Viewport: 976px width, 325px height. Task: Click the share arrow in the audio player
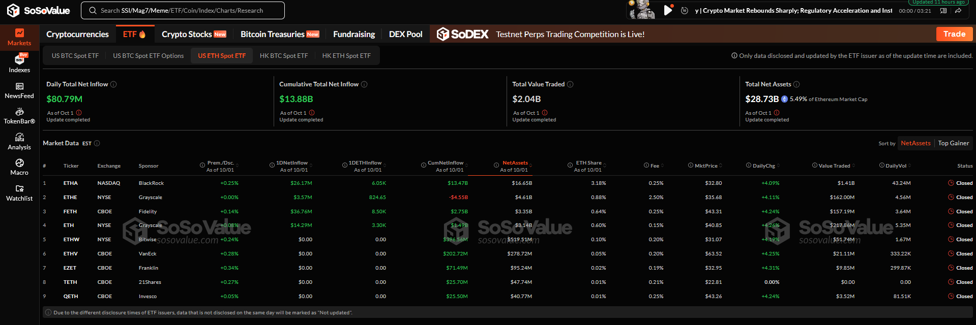[958, 11]
